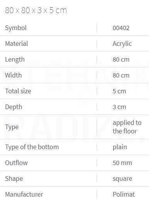Screen dimensions: 149x202
Task: Select the Length value 80 cm
Action: click(121, 60)
